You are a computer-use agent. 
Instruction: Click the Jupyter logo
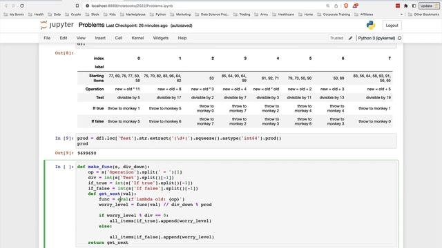tap(57, 25)
